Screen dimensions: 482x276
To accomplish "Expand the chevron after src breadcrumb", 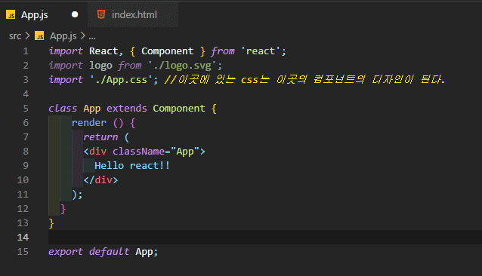I will pyautogui.click(x=28, y=36).
